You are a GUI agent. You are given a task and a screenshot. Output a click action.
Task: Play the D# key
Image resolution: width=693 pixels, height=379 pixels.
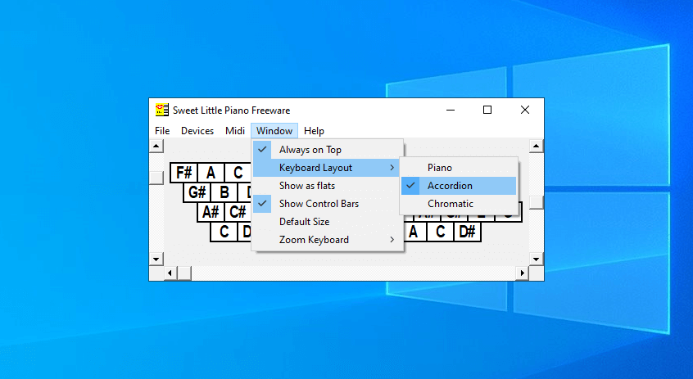(x=467, y=232)
